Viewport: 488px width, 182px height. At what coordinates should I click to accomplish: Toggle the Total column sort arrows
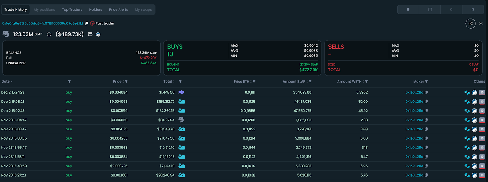click(x=174, y=82)
